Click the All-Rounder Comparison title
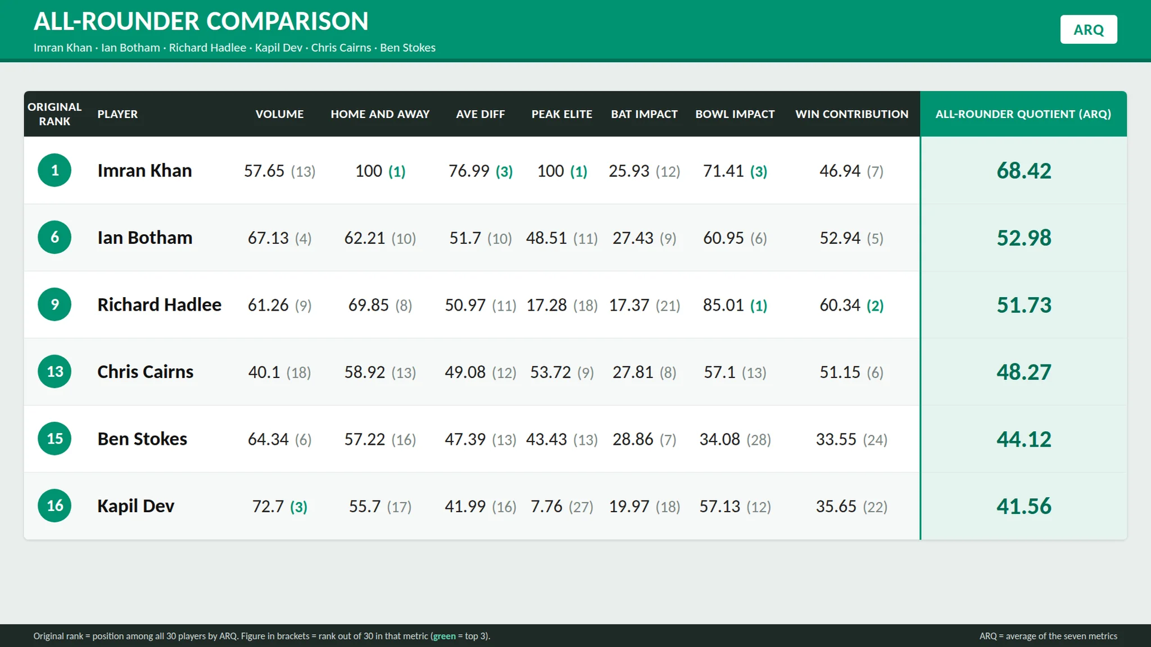 (201, 21)
